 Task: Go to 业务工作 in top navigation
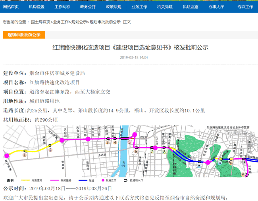[139, 7]
